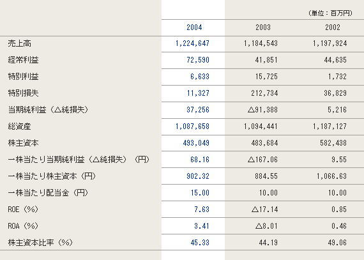Click 2003 net loss value △91,388
The height and width of the screenshot is (260, 364).
click(x=262, y=110)
